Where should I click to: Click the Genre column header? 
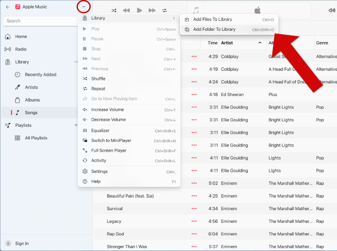click(325, 43)
